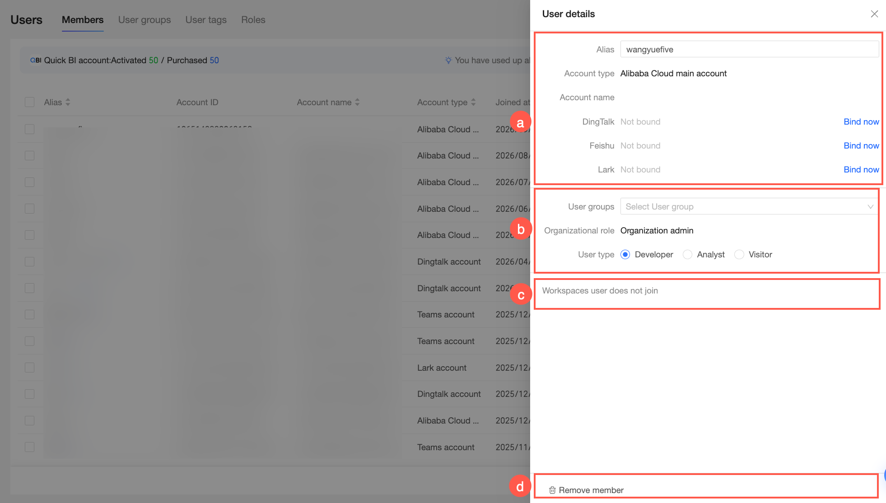The width and height of the screenshot is (886, 503).
Task: Select the Visitor user type
Action: pyautogui.click(x=739, y=255)
